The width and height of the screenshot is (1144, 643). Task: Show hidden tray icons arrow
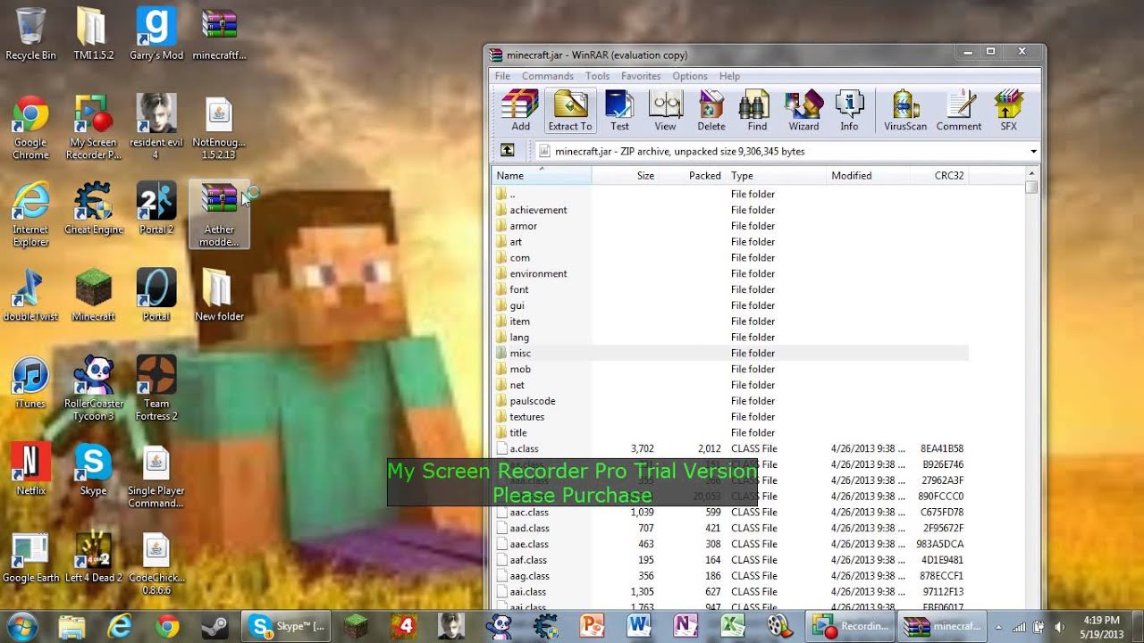click(998, 627)
